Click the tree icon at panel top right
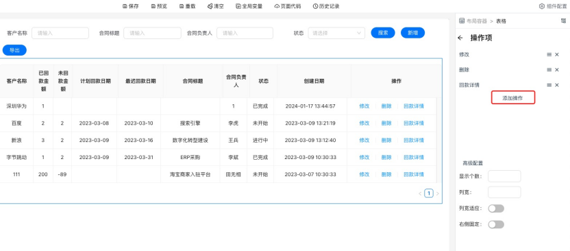The height and width of the screenshot is (251, 570). 563,21
